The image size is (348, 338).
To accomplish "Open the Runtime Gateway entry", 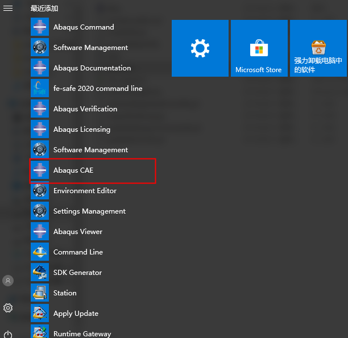I will coord(82,333).
